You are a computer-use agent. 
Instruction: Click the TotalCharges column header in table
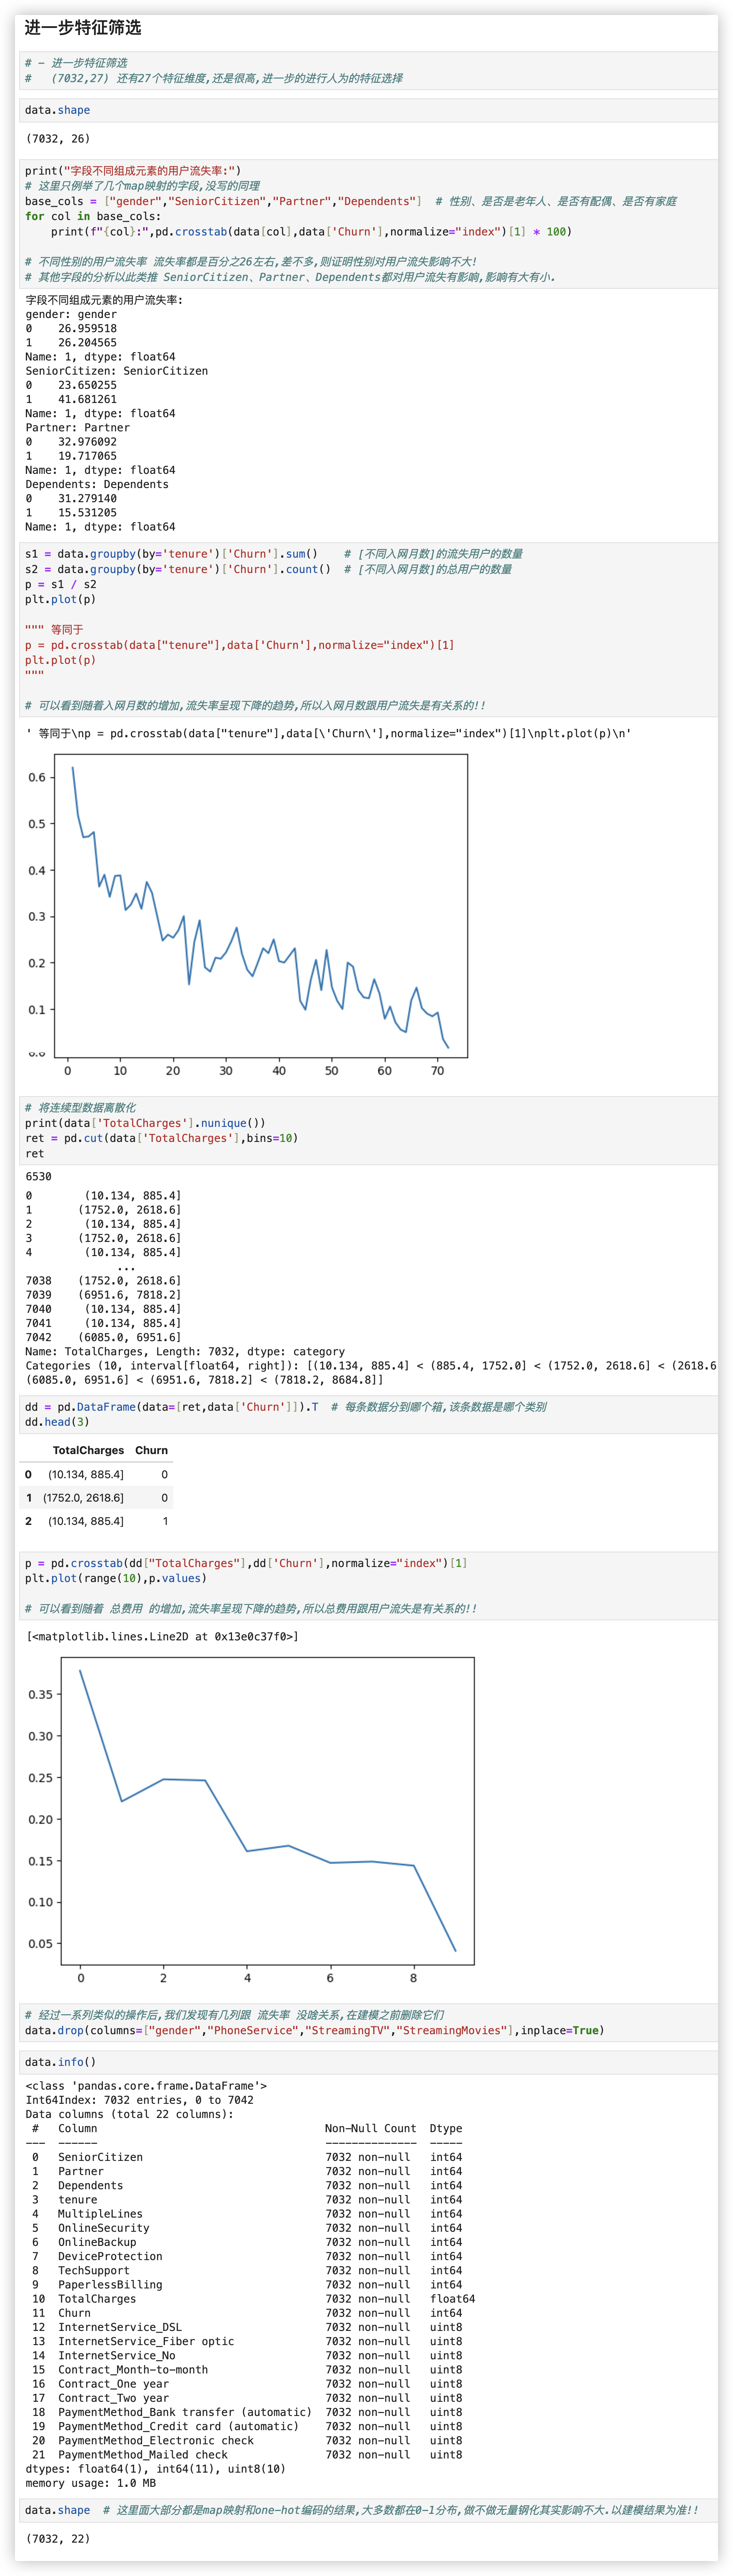[88, 1450]
